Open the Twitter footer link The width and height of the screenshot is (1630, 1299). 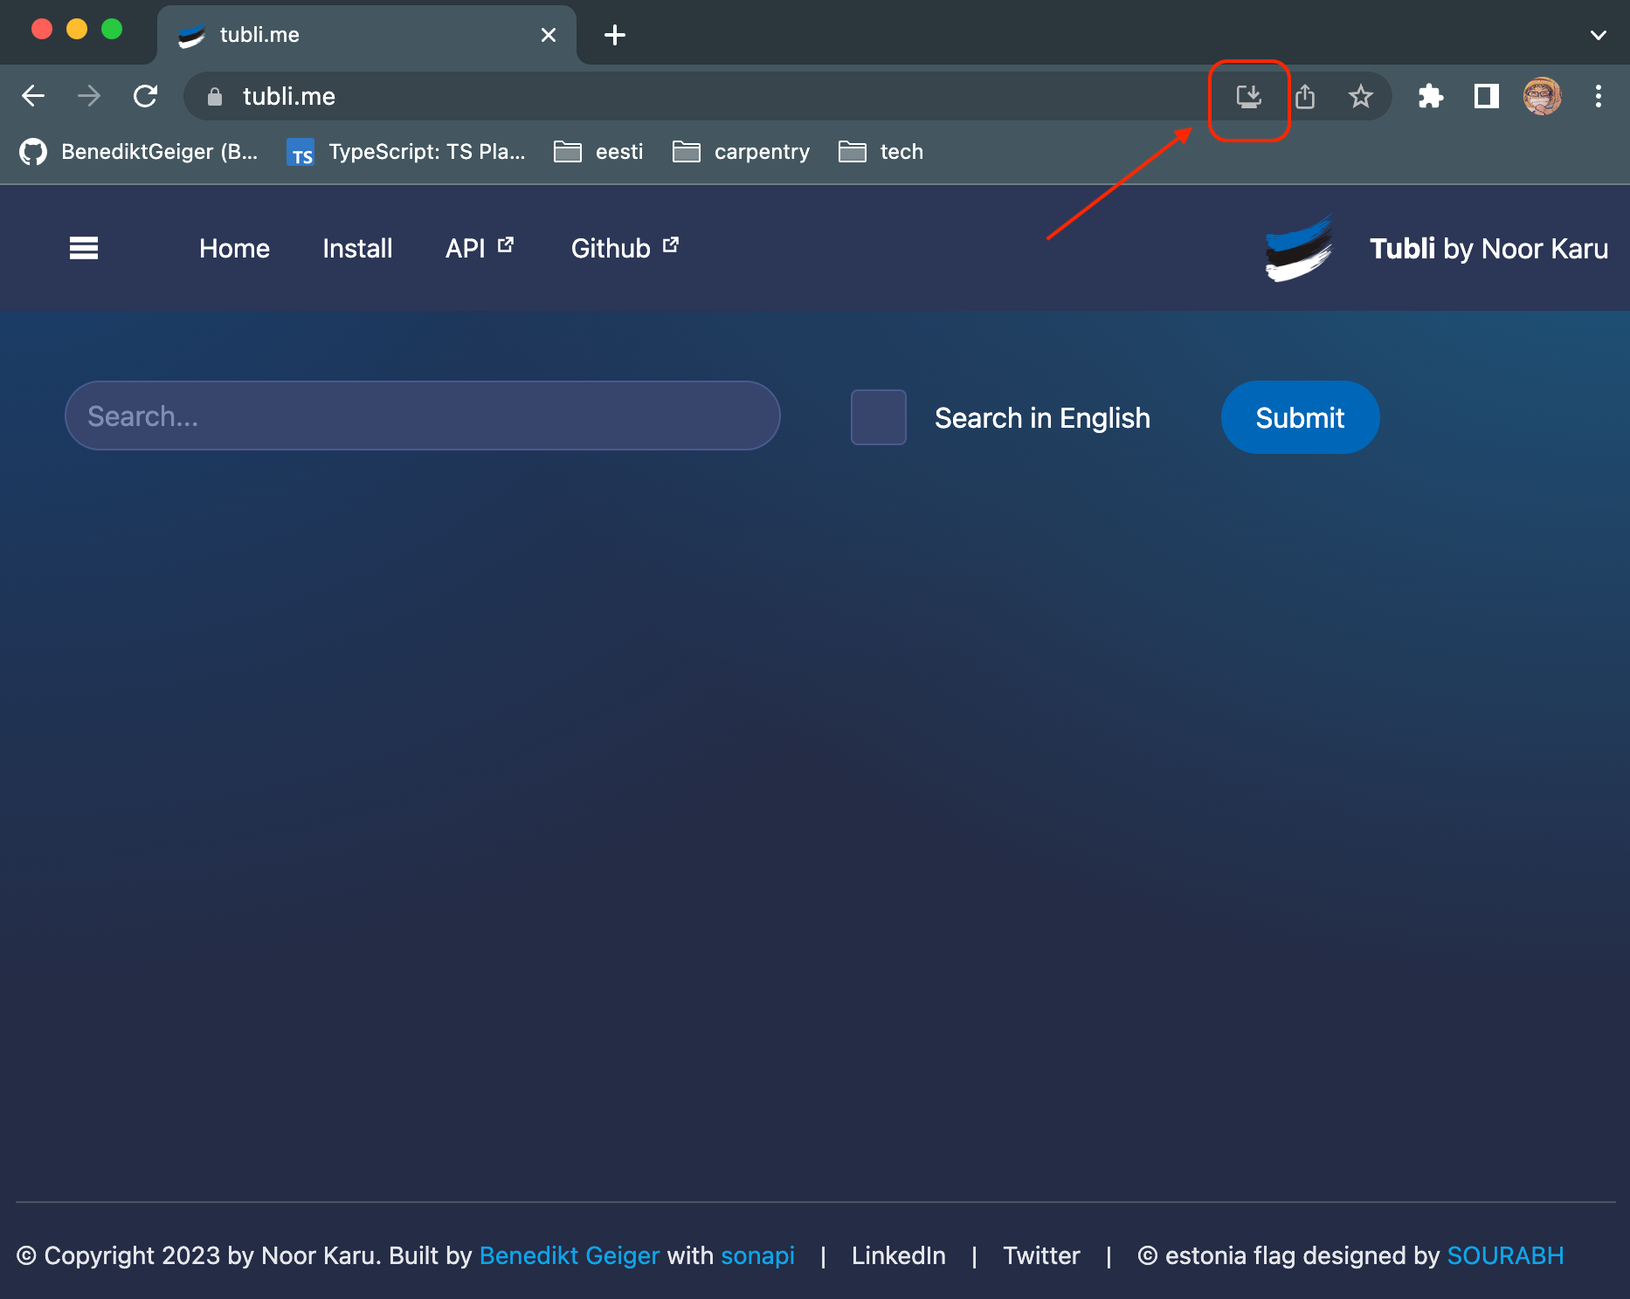click(1041, 1255)
